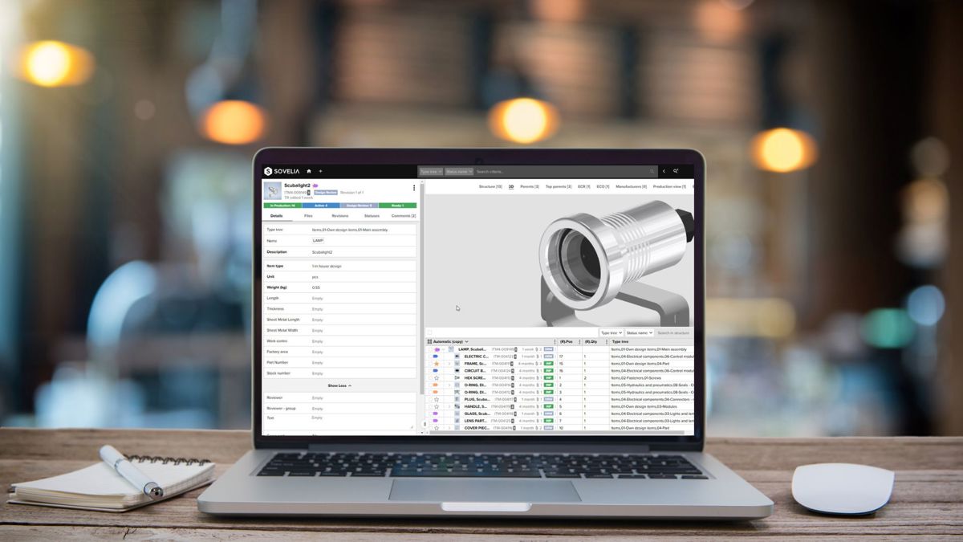The height and width of the screenshot is (542, 963).
Task: Click the plus icon next to the home button
Action: pyautogui.click(x=320, y=171)
